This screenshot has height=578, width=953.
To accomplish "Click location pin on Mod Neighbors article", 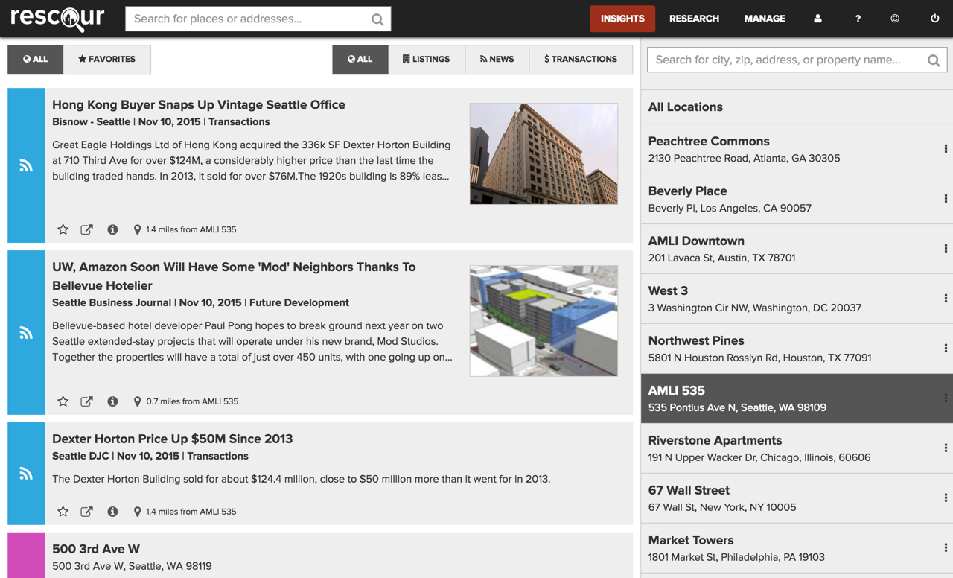I will 137,401.
